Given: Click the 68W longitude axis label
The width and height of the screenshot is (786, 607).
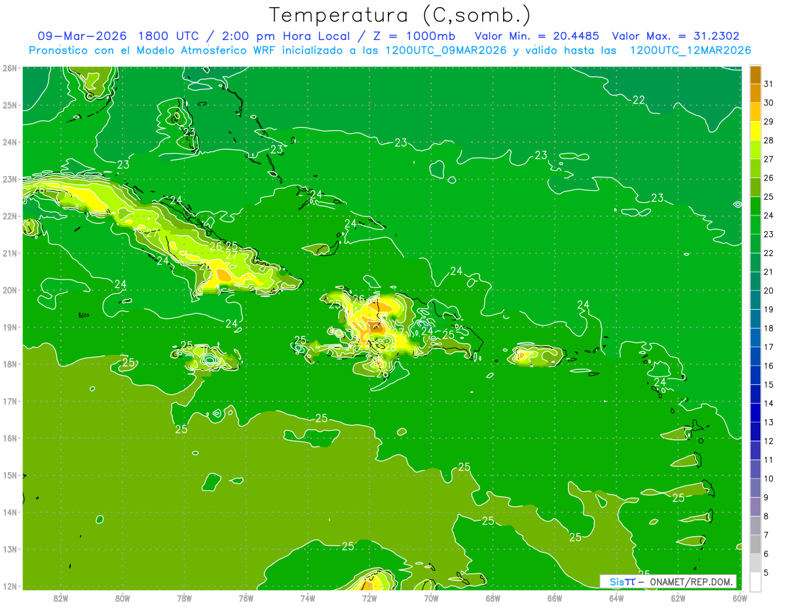Looking at the screenshot, I should [493, 598].
